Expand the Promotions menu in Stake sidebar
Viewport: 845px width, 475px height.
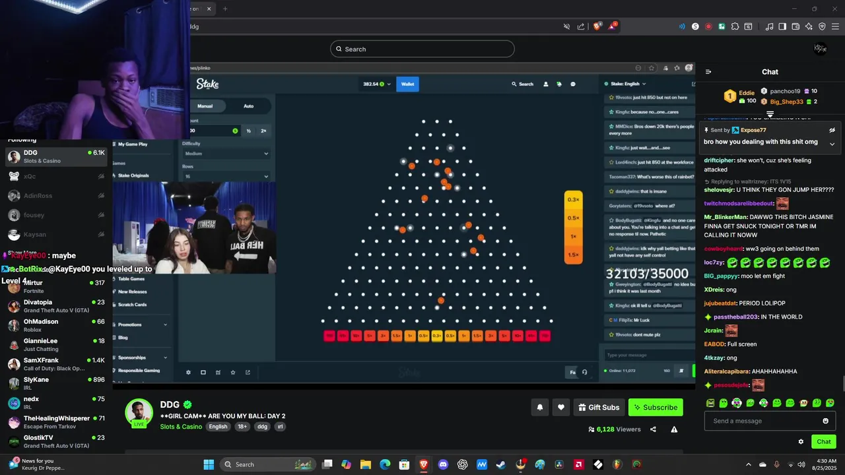pos(141,325)
